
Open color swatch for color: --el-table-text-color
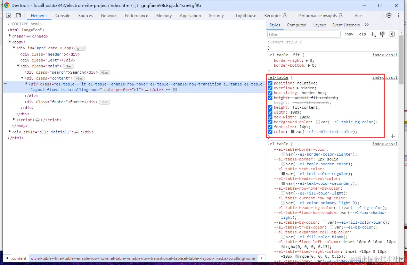[x=293, y=132]
